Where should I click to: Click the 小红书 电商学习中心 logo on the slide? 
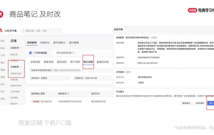click(201, 10)
